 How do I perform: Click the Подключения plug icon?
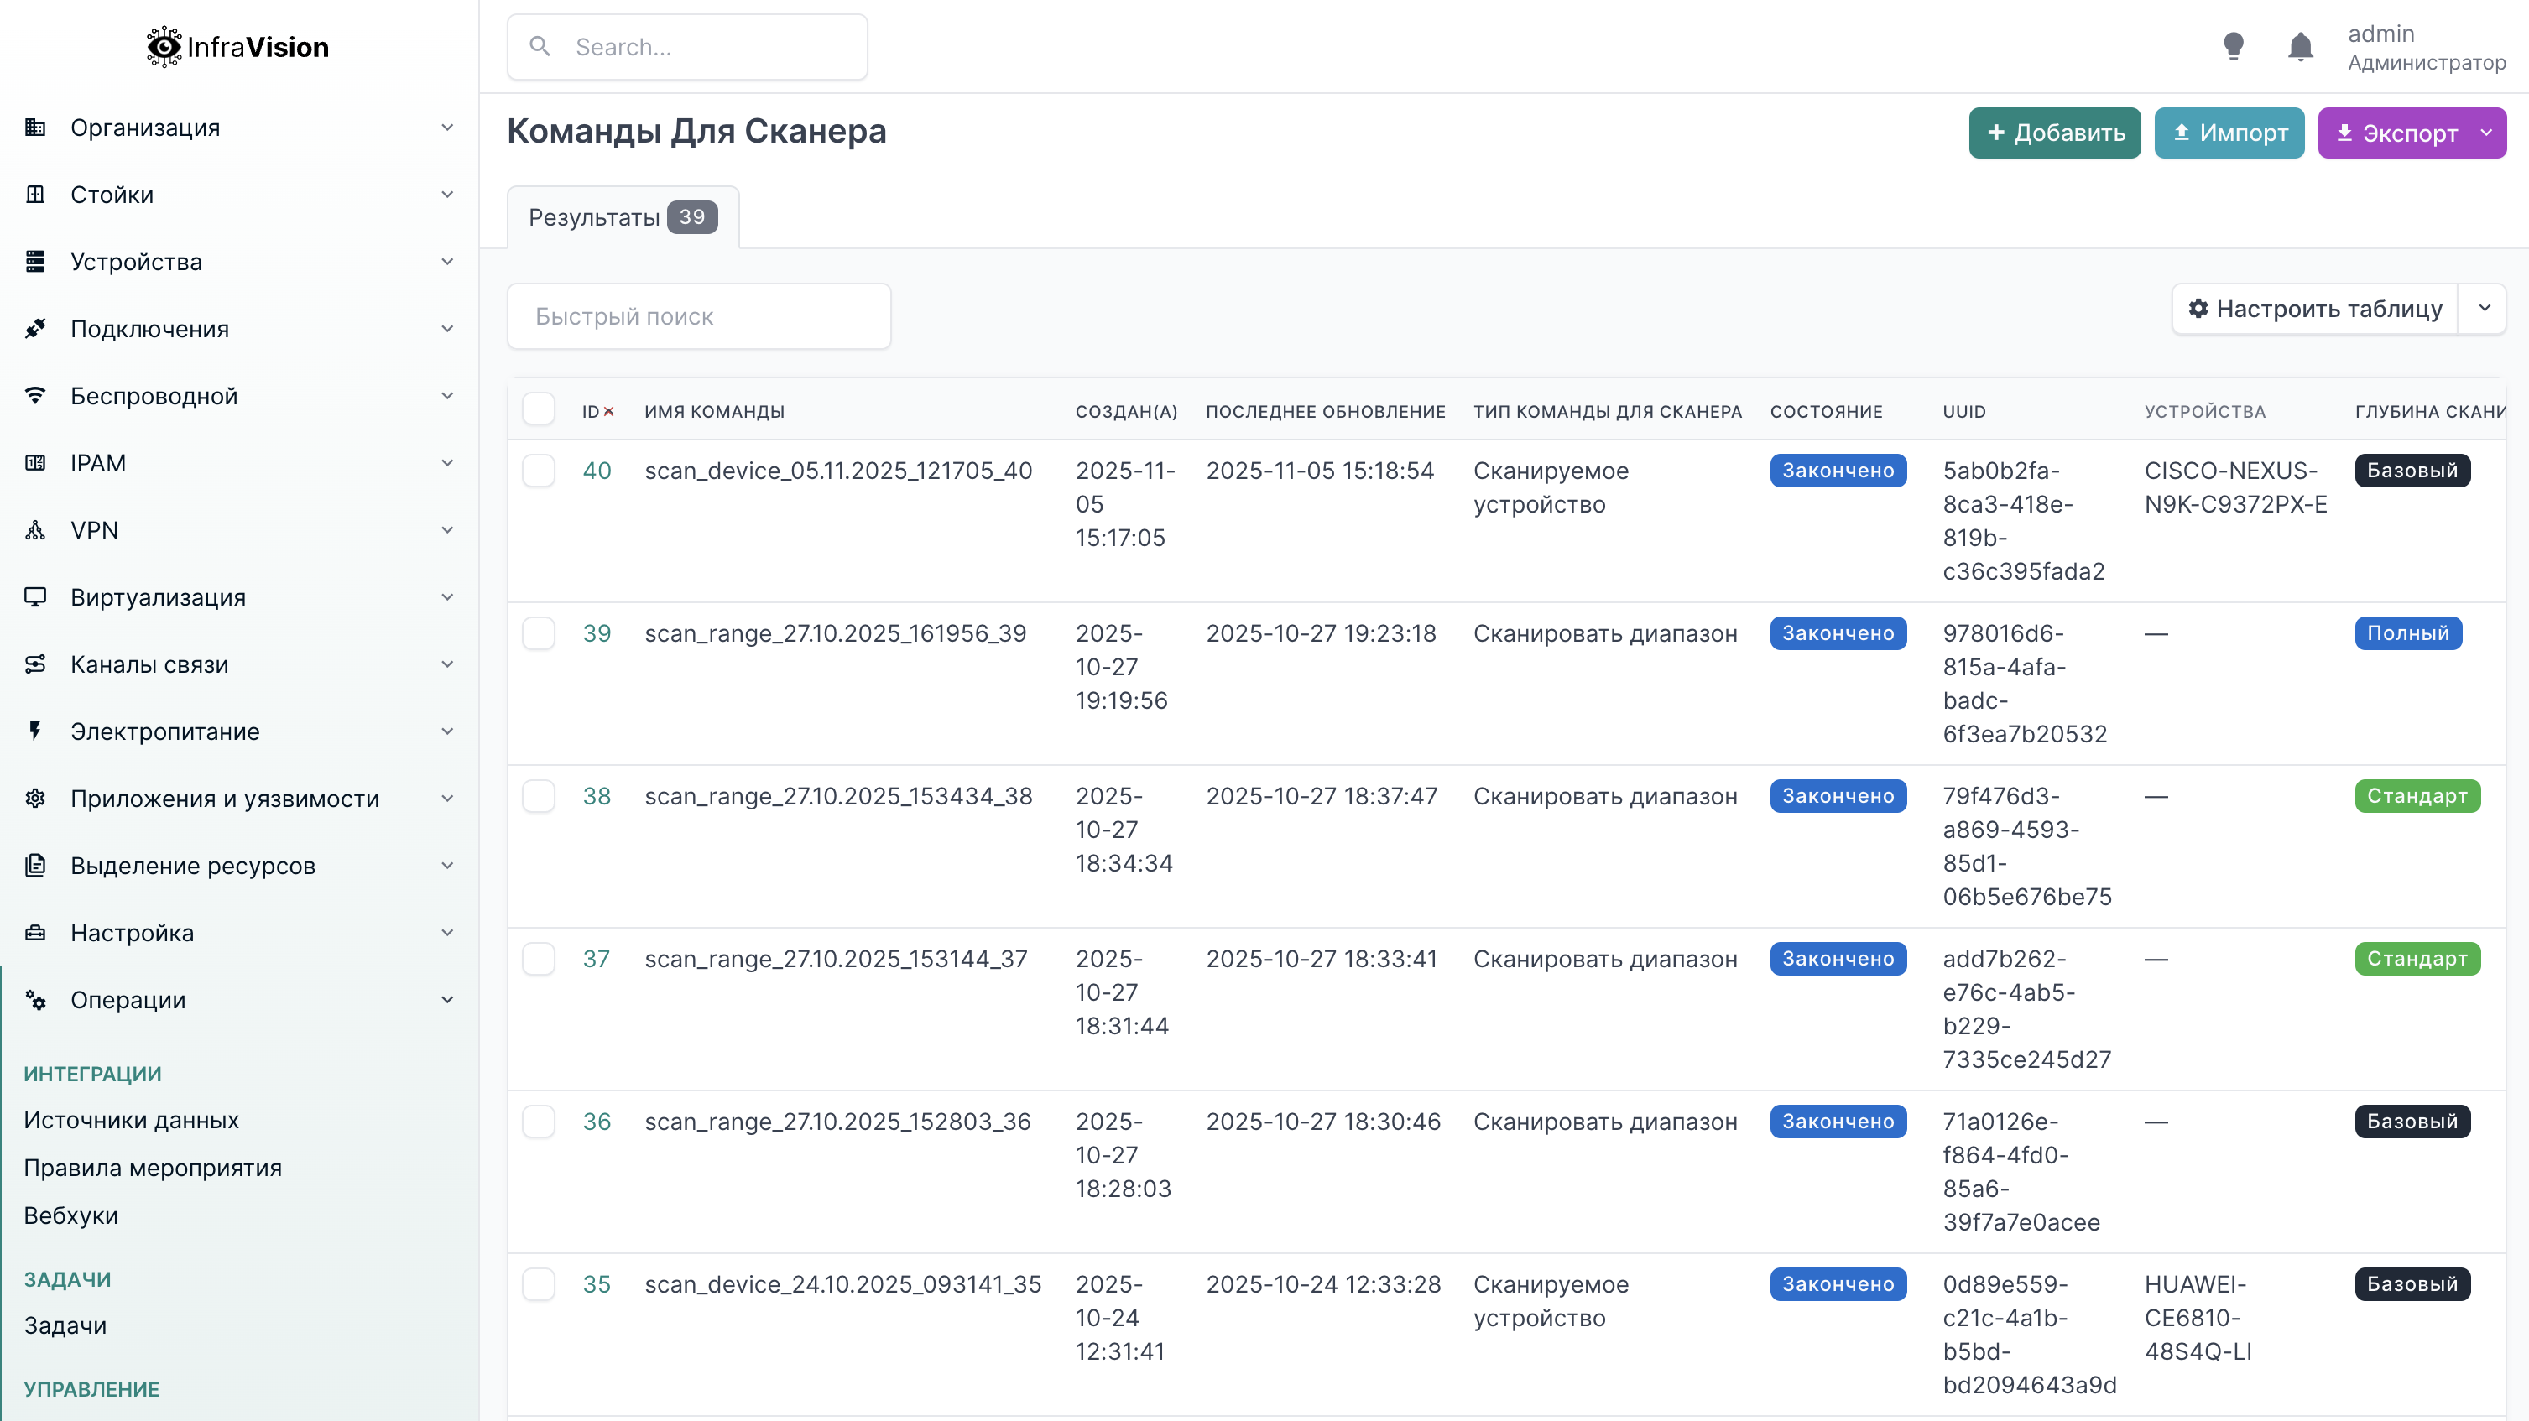(x=35, y=328)
